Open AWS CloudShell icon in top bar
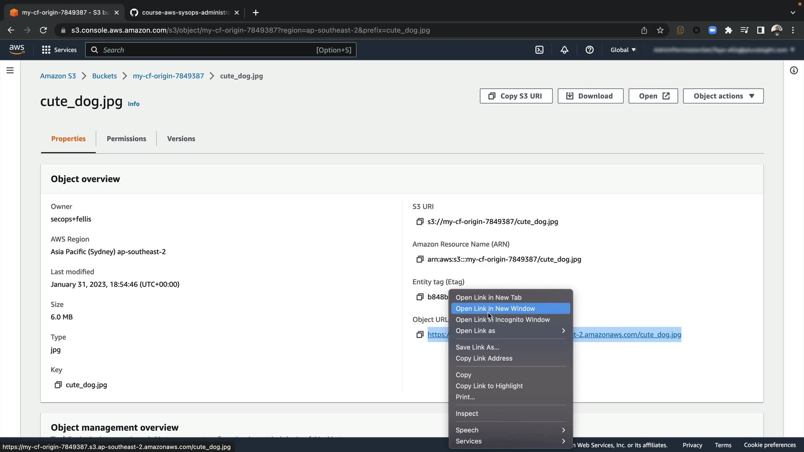The height and width of the screenshot is (452, 804). 539,50
